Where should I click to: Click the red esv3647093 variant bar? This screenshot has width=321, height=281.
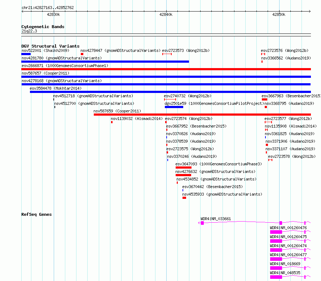[x=184, y=168]
